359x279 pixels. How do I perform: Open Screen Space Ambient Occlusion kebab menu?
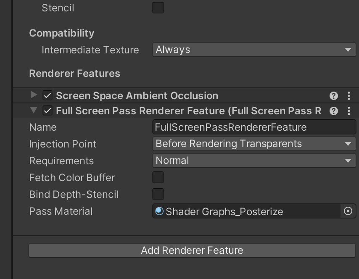(349, 96)
